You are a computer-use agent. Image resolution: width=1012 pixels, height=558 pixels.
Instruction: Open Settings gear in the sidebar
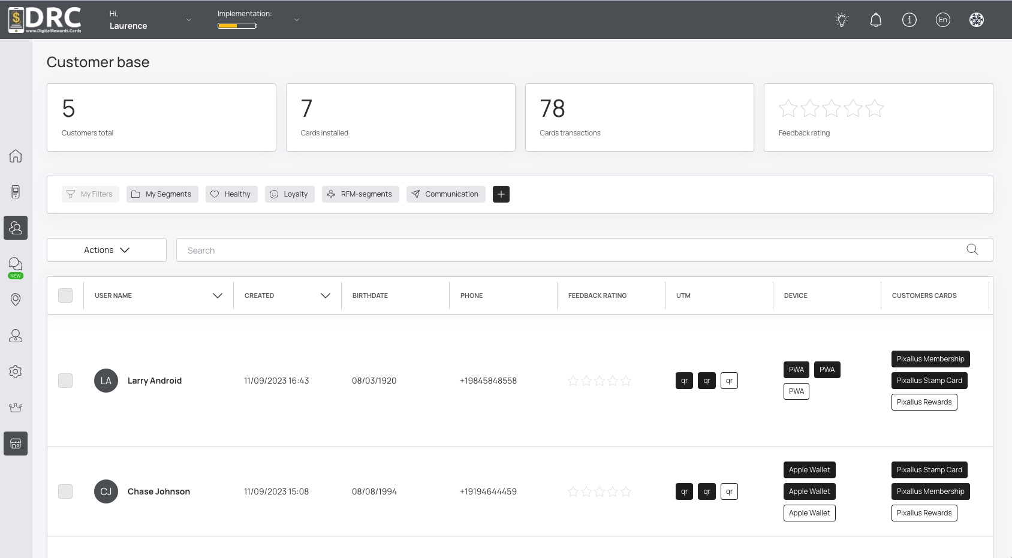click(x=16, y=372)
